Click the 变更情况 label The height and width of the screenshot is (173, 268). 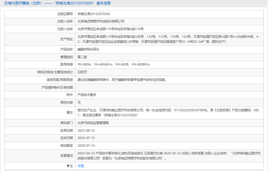[66, 156]
